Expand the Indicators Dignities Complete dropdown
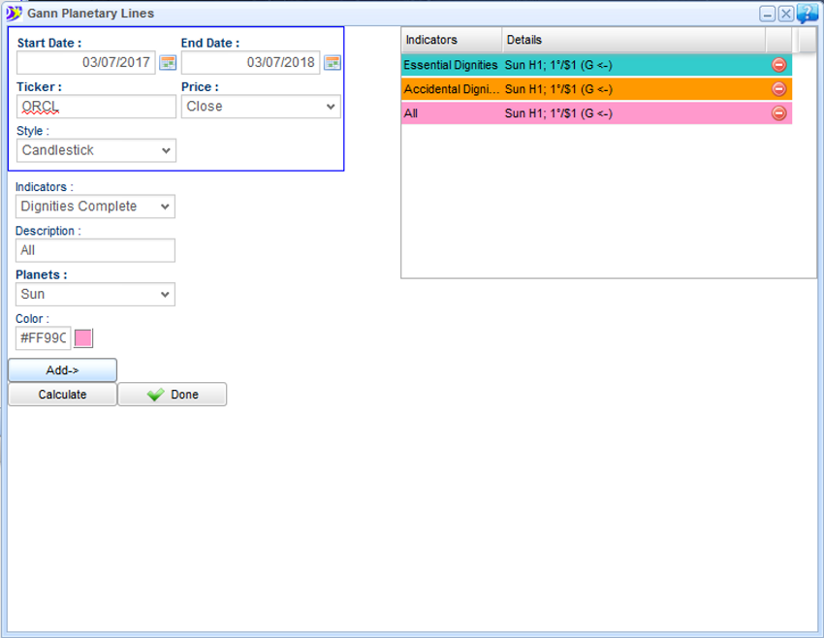This screenshot has width=824, height=638. 95,207
